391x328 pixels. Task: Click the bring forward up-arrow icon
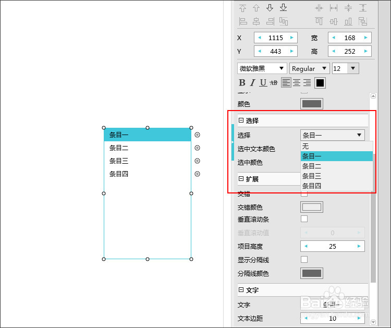(x=256, y=8)
